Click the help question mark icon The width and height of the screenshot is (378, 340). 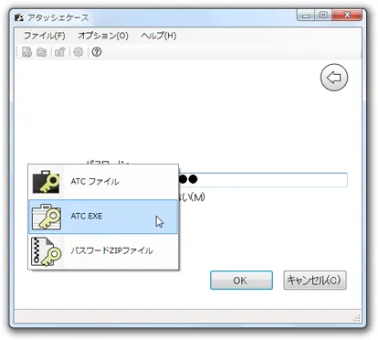[97, 52]
